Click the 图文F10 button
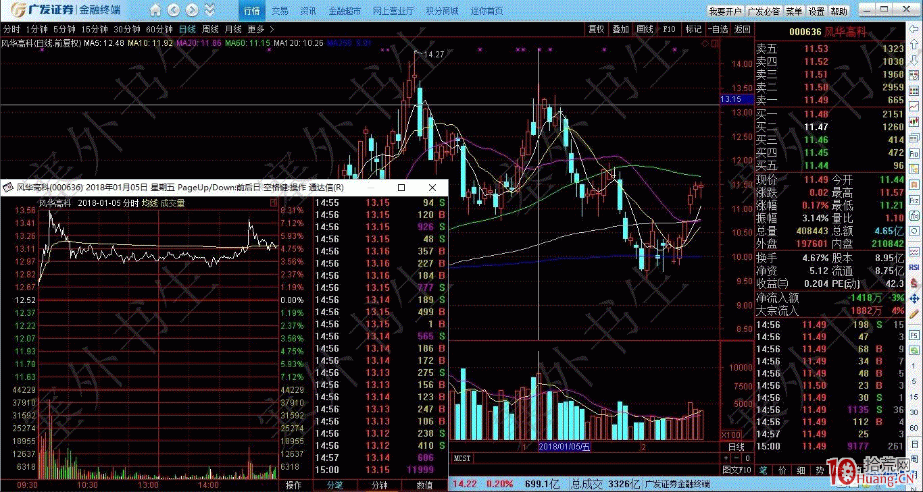 [x=736, y=470]
